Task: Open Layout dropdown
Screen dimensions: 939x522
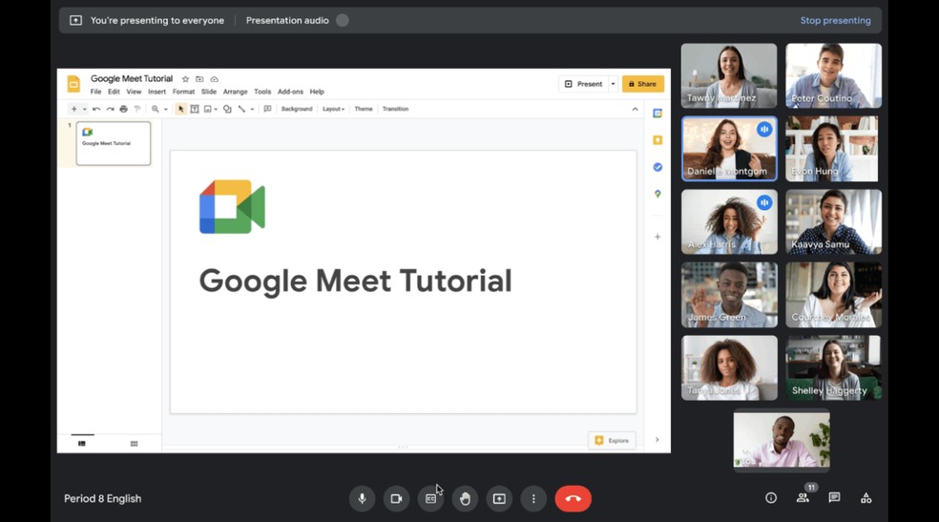Action: (334, 109)
